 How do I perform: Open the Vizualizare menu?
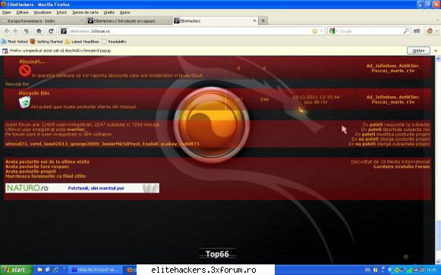click(x=43, y=12)
